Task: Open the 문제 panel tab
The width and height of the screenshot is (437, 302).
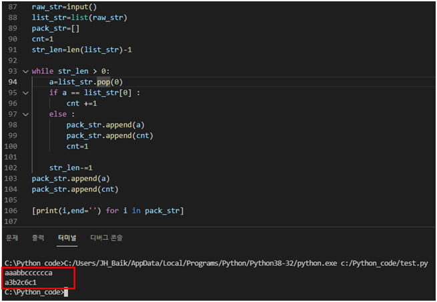Action: [12, 237]
